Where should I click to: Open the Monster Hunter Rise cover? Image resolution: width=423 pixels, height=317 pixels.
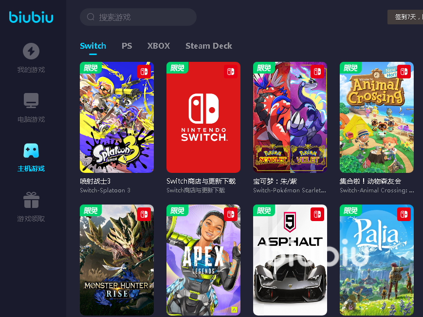pyautogui.click(x=117, y=260)
